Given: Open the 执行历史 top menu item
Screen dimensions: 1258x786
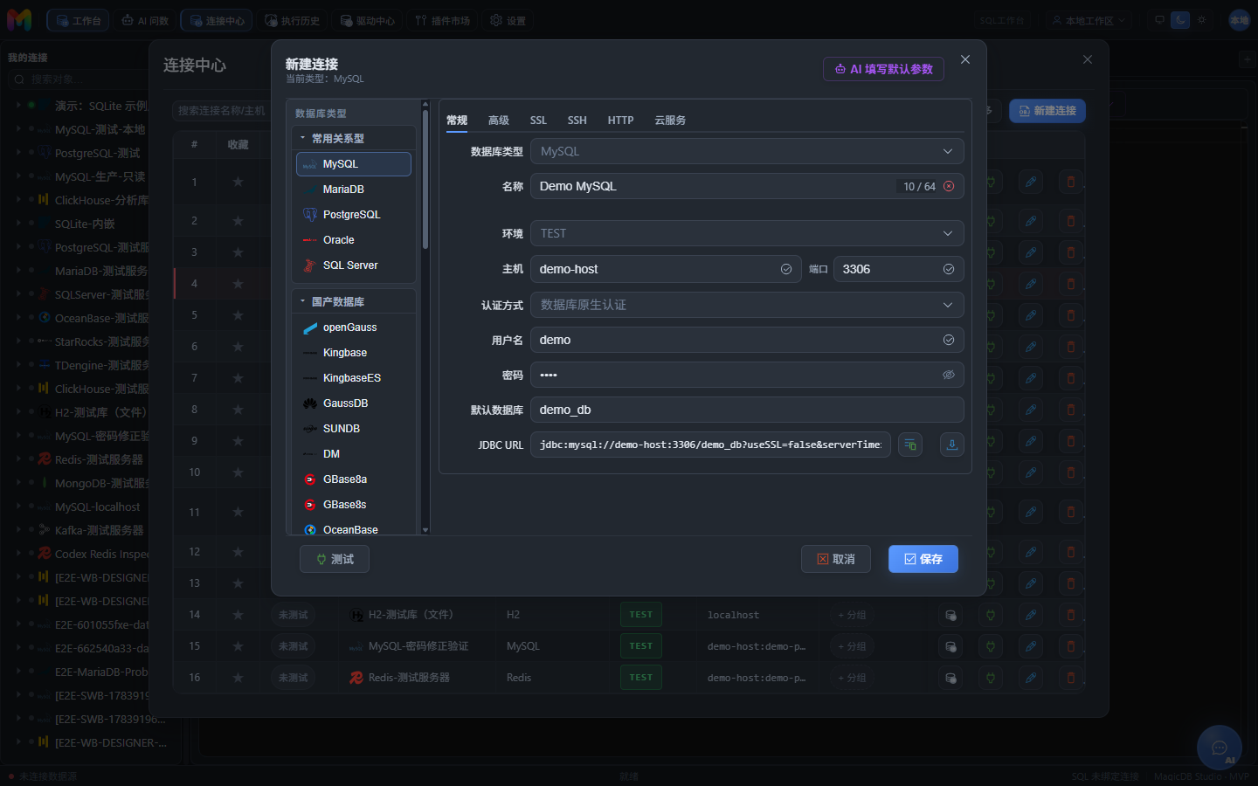Looking at the screenshot, I should 292,20.
